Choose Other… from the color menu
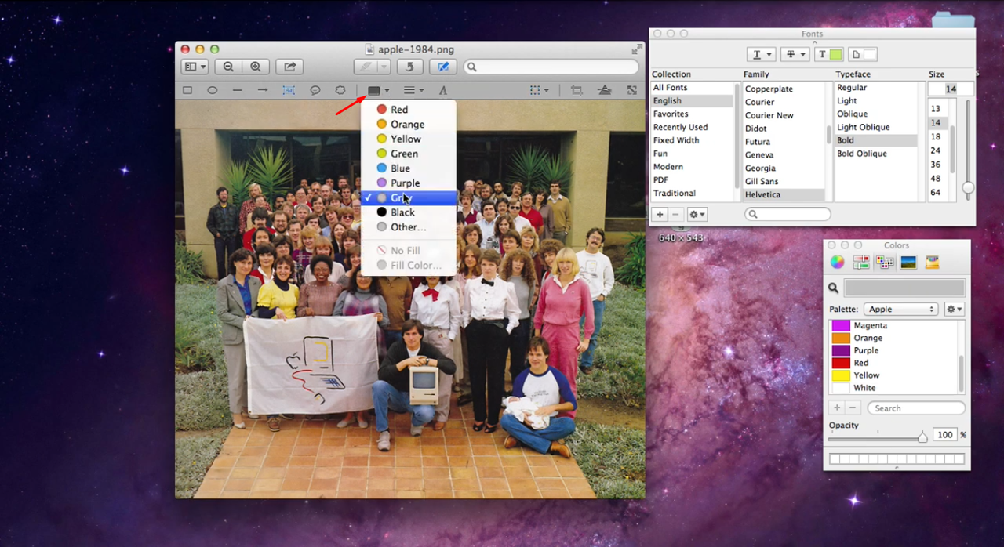Screen dimensions: 1004x547 (x=408, y=227)
